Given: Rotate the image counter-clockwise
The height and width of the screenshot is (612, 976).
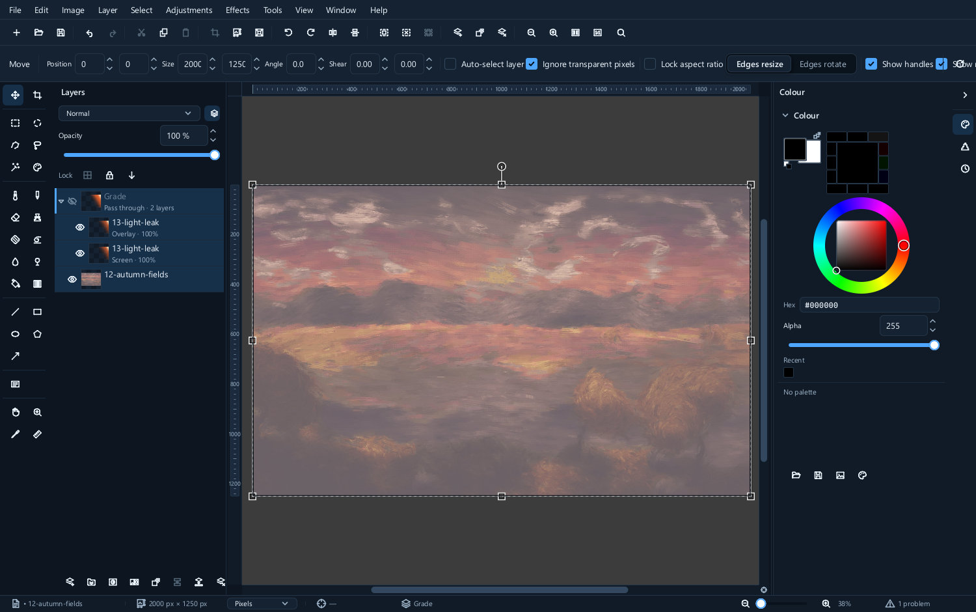Looking at the screenshot, I should point(288,33).
